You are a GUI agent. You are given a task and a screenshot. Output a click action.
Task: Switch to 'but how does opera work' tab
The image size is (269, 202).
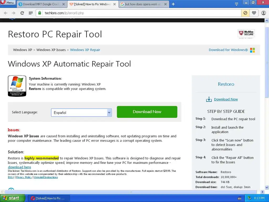(x=144, y=4)
